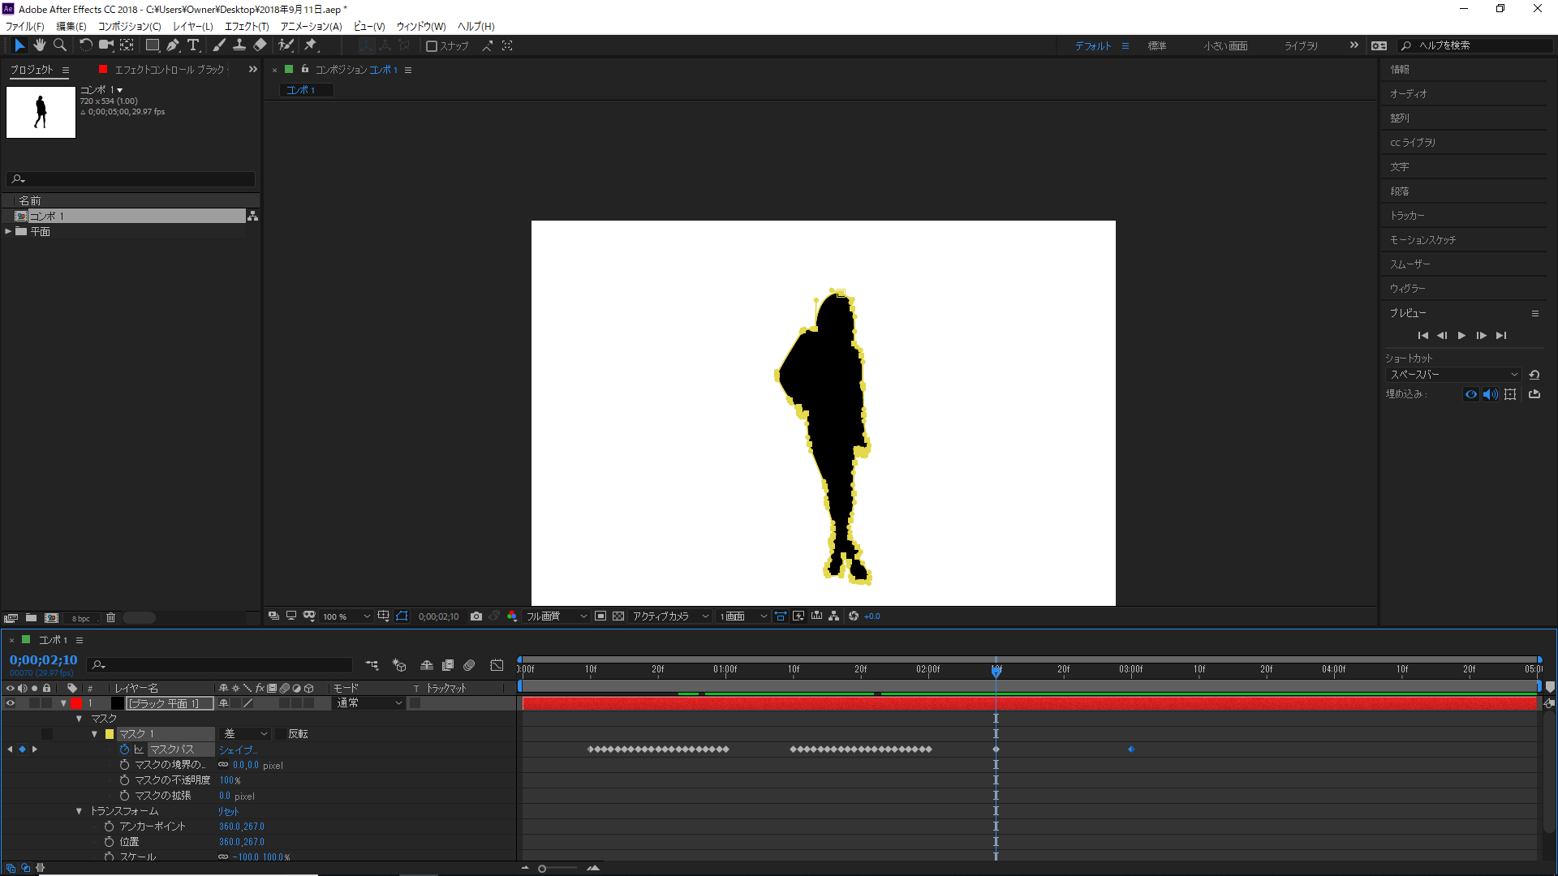Drag the timeline playhead marker
1558x876 pixels.
(x=995, y=668)
